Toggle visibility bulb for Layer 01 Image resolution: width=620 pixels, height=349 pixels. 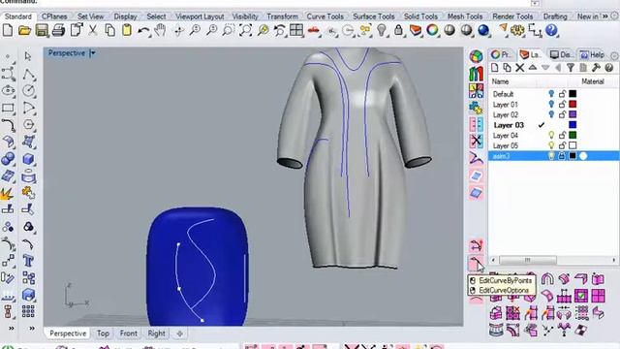point(551,104)
